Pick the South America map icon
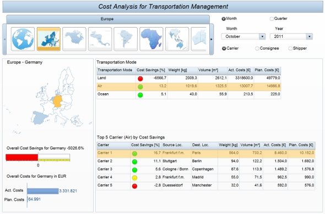 [x=126, y=39]
